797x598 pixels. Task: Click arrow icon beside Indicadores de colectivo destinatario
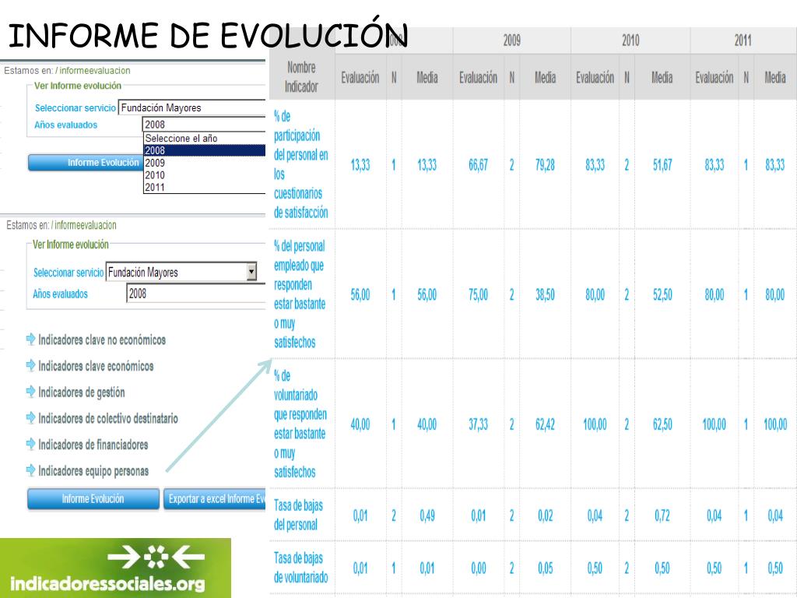[x=30, y=418]
